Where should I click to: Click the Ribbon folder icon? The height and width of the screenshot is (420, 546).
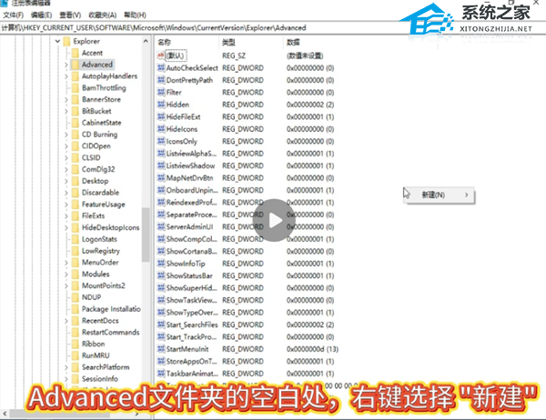click(76, 344)
